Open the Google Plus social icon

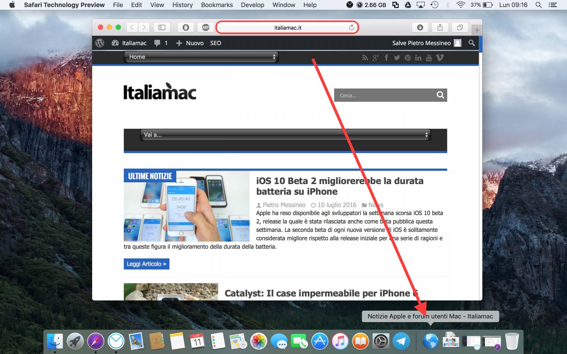coord(376,58)
